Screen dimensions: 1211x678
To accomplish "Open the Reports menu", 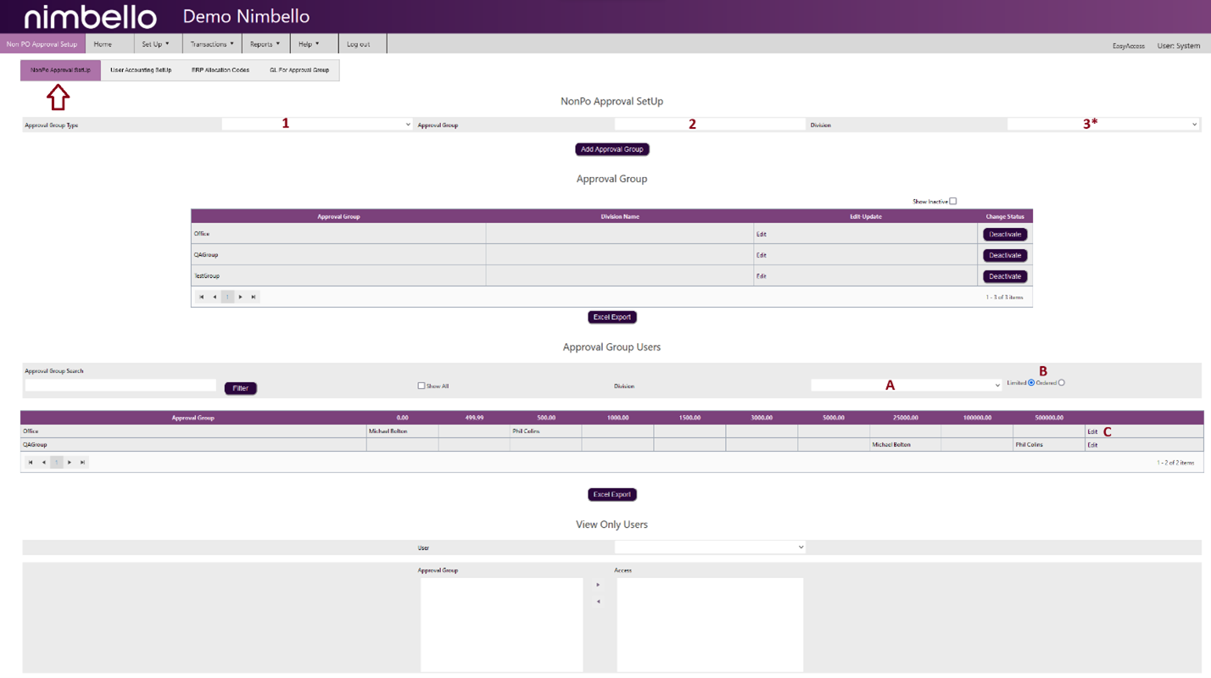I will tap(265, 44).
